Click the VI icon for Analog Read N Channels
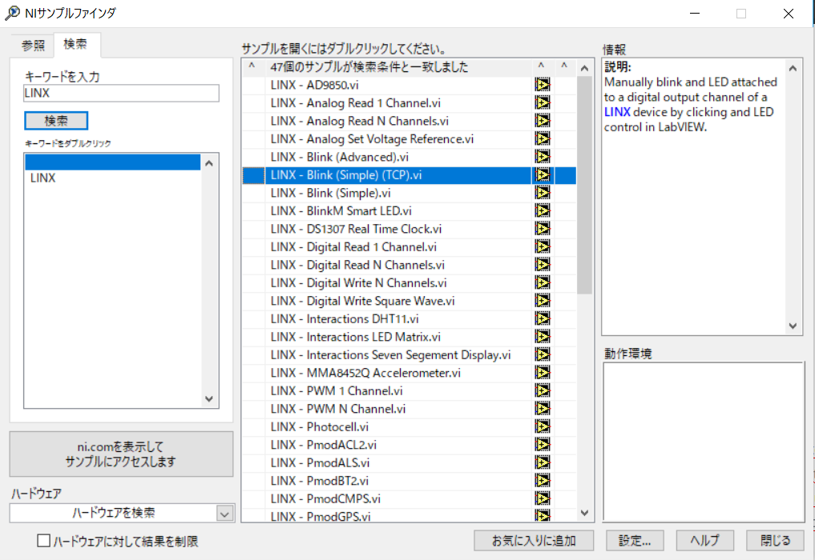Screen dimensions: 815x560 542,121
